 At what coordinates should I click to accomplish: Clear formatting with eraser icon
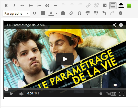click(x=71, y=13)
